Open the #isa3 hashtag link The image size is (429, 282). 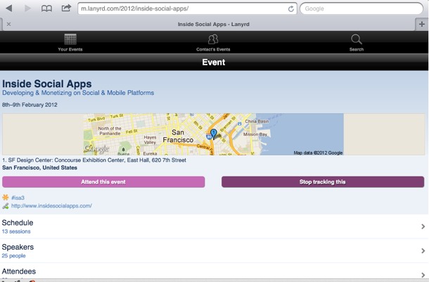pos(18,198)
